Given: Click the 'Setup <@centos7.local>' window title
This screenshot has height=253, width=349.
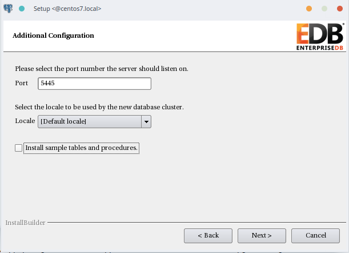Looking at the screenshot, I should (x=67, y=9).
